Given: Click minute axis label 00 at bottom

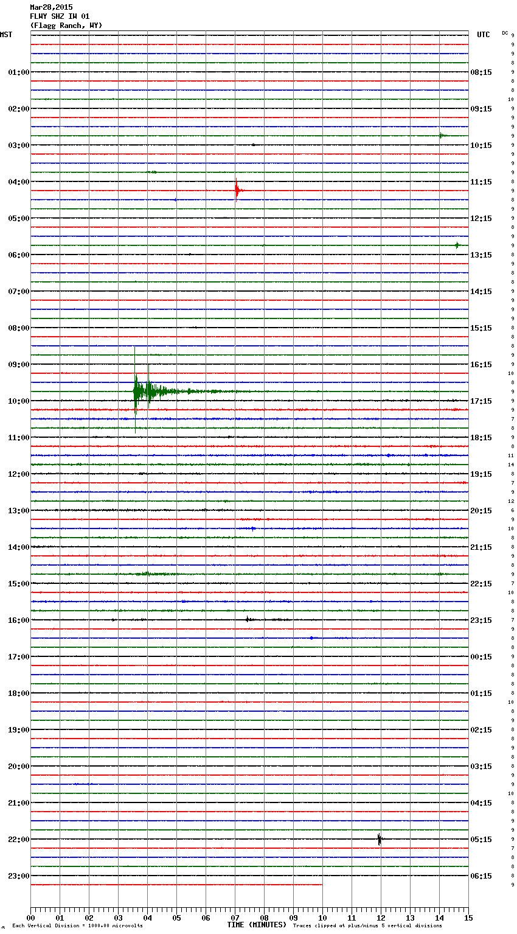Looking at the screenshot, I should 30,918.
